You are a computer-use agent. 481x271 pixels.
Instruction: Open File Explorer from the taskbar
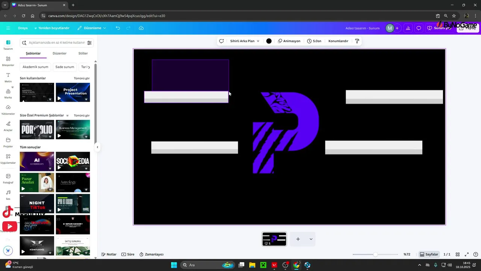tap(252, 265)
